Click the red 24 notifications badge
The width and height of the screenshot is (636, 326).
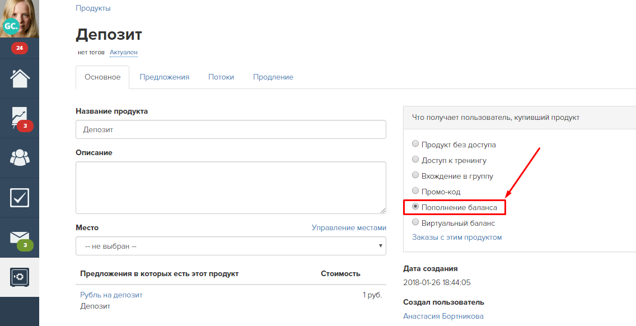(20, 48)
